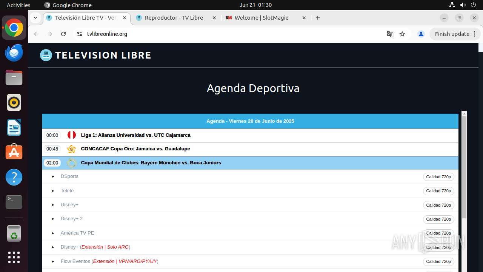Screen dimensions: 483x272
Task: Open the Activities overview
Action: (x=18, y=5)
